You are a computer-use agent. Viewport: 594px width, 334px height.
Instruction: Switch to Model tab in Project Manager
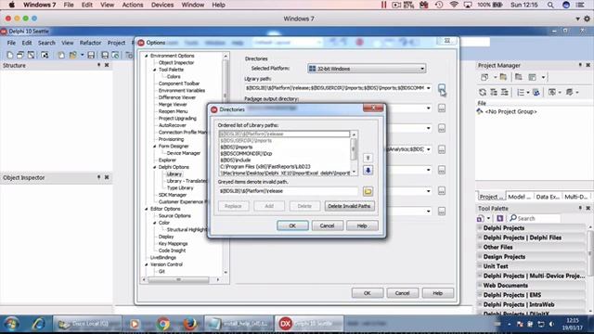click(519, 197)
